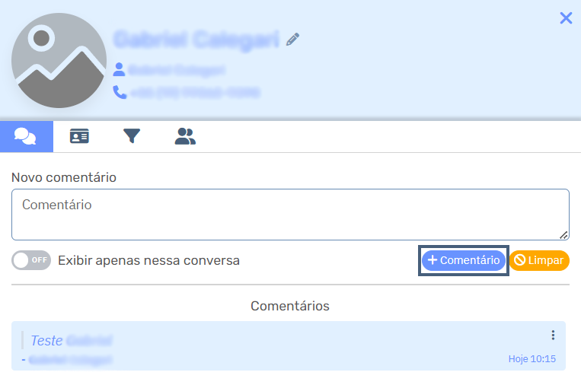Open the funnel filter tab
The width and height of the screenshot is (581, 385).
(x=132, y=136)
